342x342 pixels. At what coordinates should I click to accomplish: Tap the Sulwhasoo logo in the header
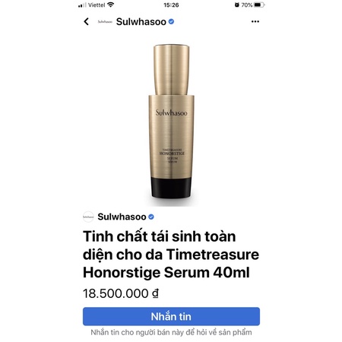tap(105, 22)
